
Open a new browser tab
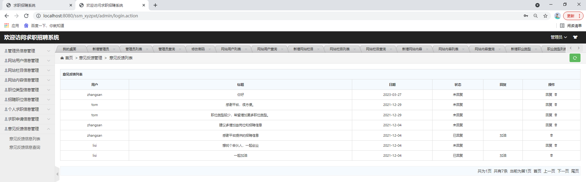pos(155,5)
